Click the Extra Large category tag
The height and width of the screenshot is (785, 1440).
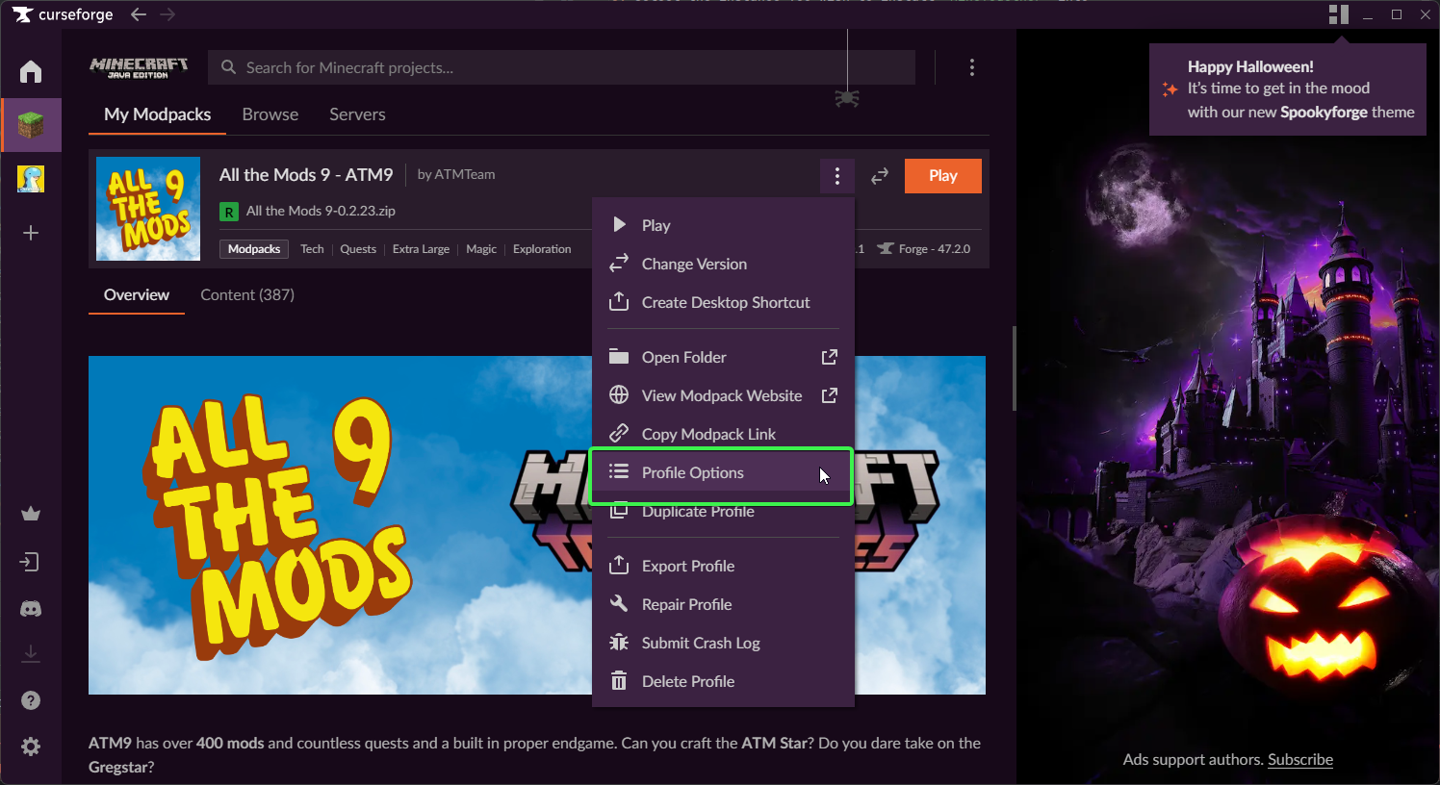[421, 249]
